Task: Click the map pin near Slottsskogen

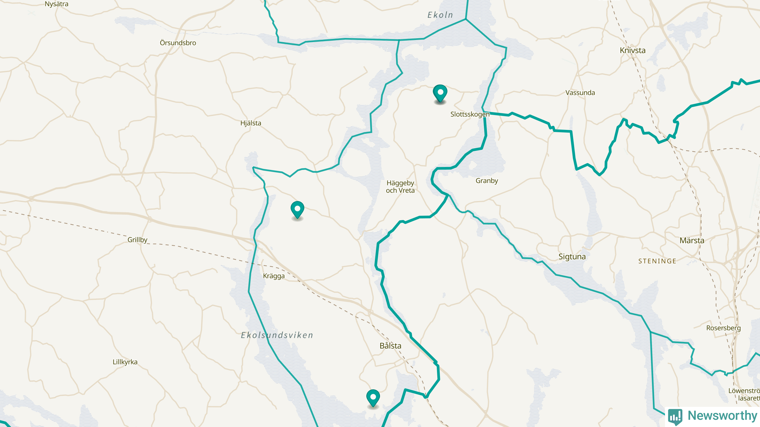Action: pyautogui.click(x=440, y=94)
